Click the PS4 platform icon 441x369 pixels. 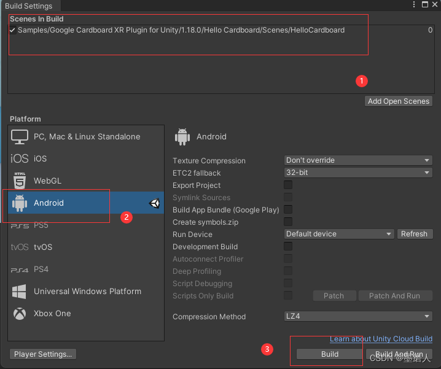[20, 270]
